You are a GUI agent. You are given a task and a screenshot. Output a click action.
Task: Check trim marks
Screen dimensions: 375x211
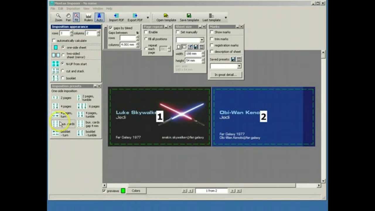click(x=212, y=39)
